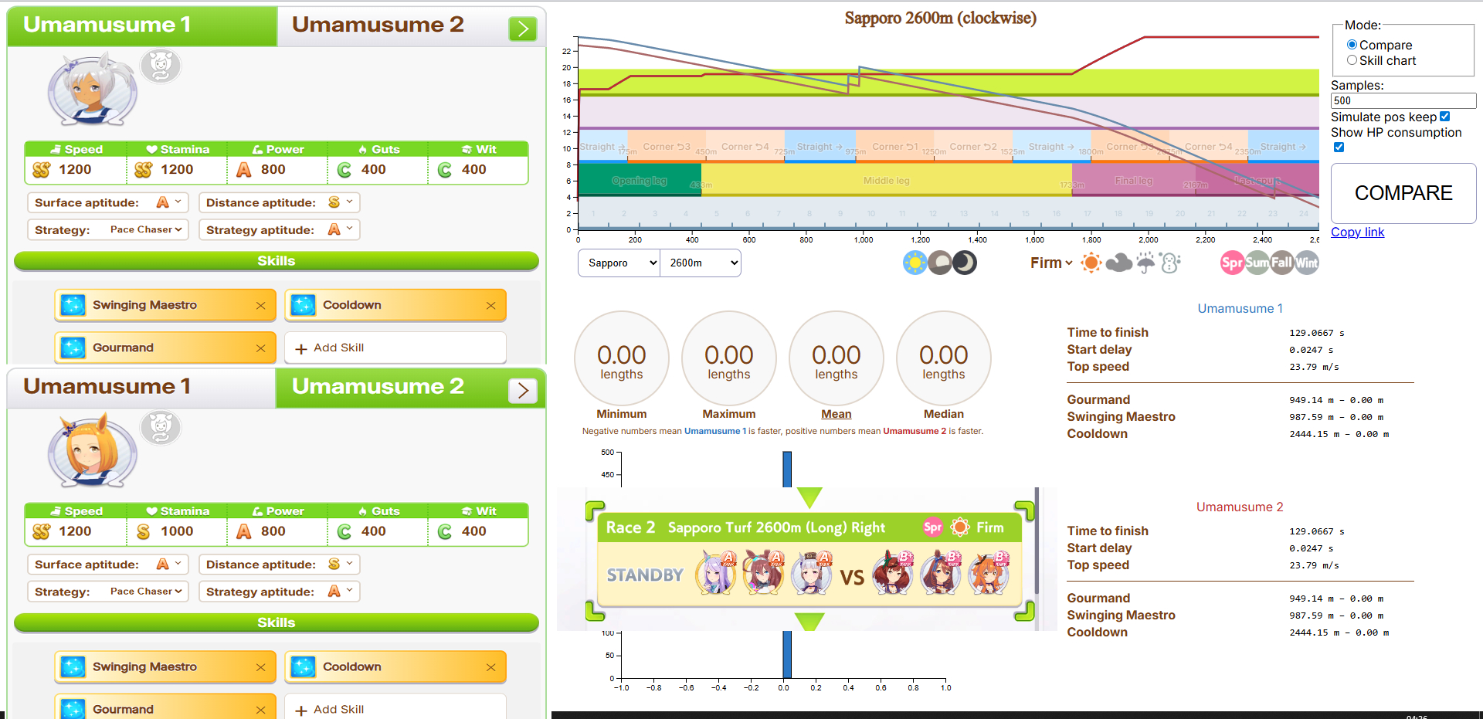1483x719 pixels.
Task: Remove Gourmand from the top skills panel
Action: tap(260, 348)
